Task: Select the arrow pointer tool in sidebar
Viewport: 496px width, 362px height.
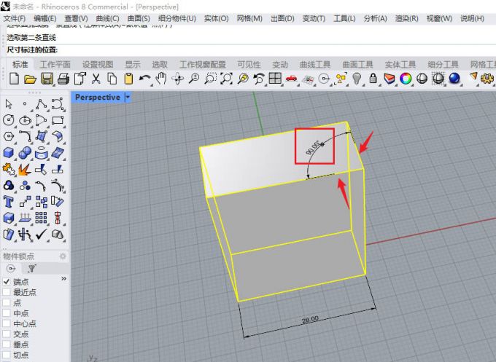Action: tap(9, 103)
